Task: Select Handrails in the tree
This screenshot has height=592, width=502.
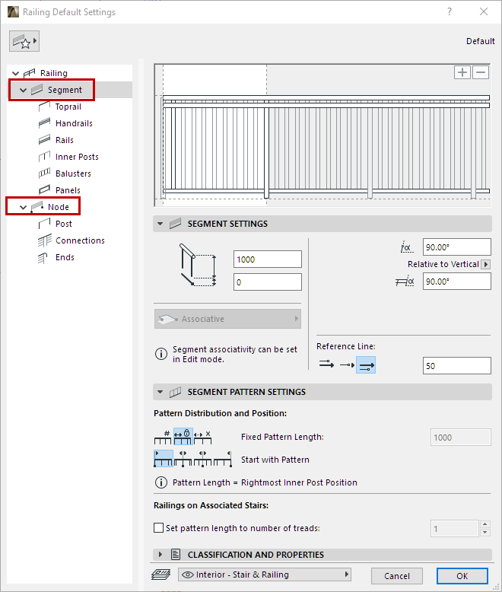Action: (x=74, y=123)
